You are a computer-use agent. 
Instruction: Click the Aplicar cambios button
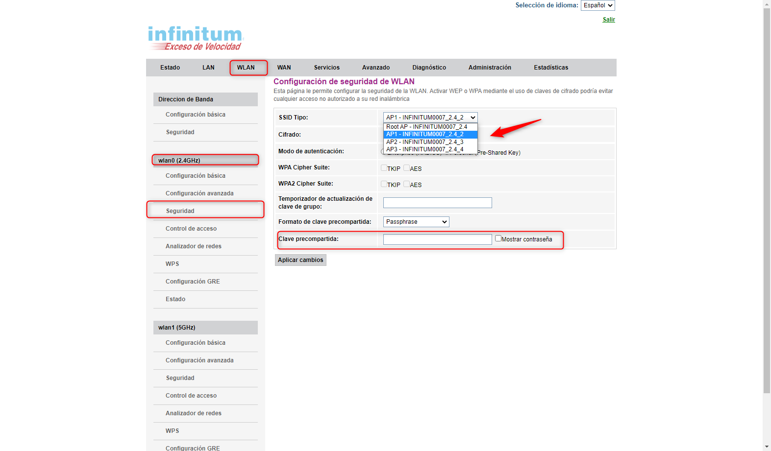[300, 260]
